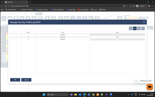Open the Windows Start menu
The height and width of the screenshot is (97, 155).
(x=44, y=95)
